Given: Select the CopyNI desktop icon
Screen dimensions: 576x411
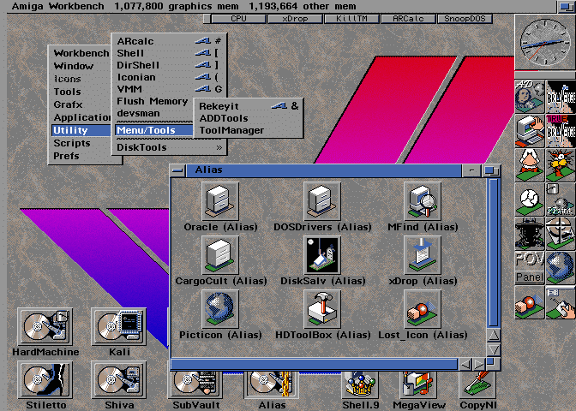Looking at the screenshot, I should (x=477, y=384).
